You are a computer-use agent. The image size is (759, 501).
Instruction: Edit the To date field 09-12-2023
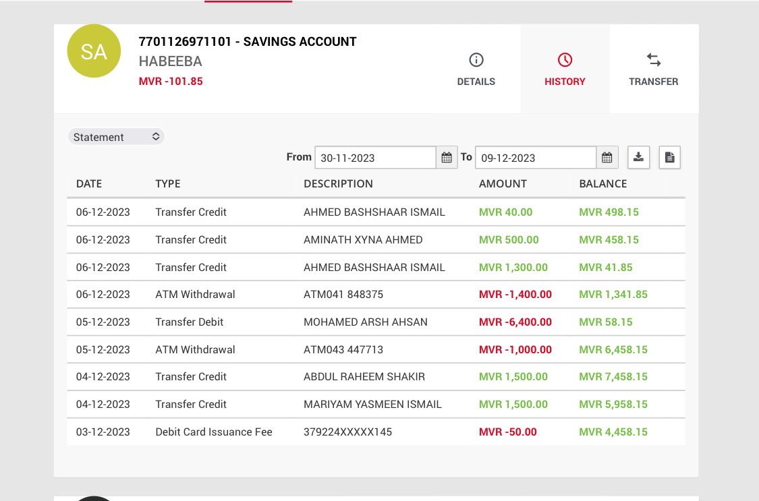click(536, 158)
